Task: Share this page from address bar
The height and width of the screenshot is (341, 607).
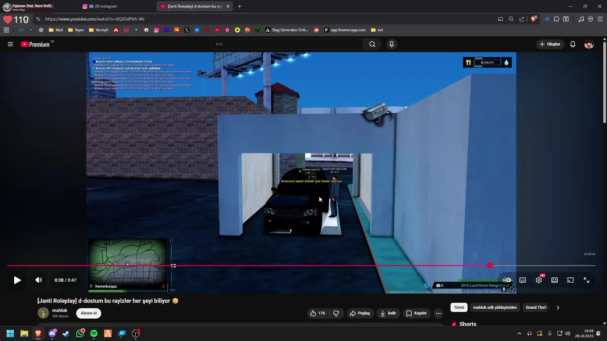Action: (522, 19)
